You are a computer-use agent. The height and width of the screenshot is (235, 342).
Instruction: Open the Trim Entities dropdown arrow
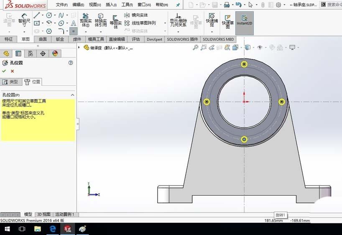pyautogui.click(x=86, y=32)
